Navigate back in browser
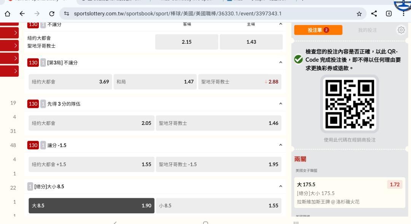This screenshot has height=224, width=411. click(22, 14)
